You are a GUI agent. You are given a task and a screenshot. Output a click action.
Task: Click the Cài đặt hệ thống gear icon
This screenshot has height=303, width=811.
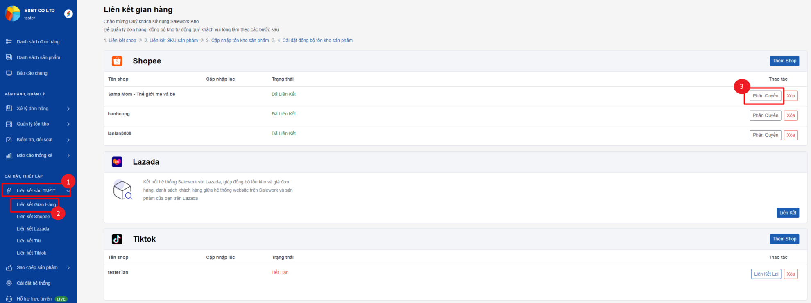(9, 283)
